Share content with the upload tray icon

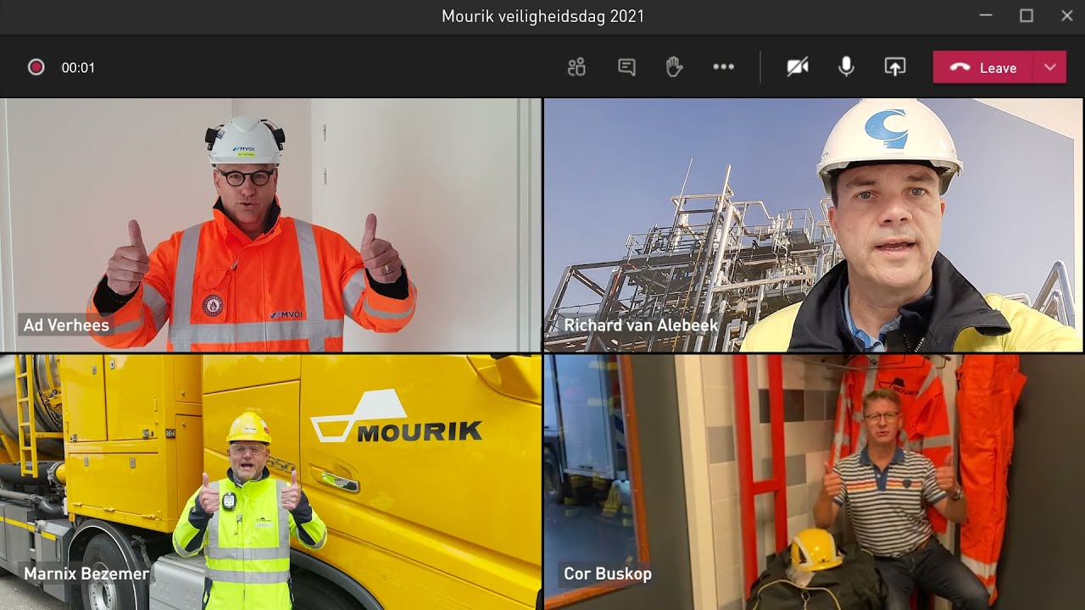point(895,67)
